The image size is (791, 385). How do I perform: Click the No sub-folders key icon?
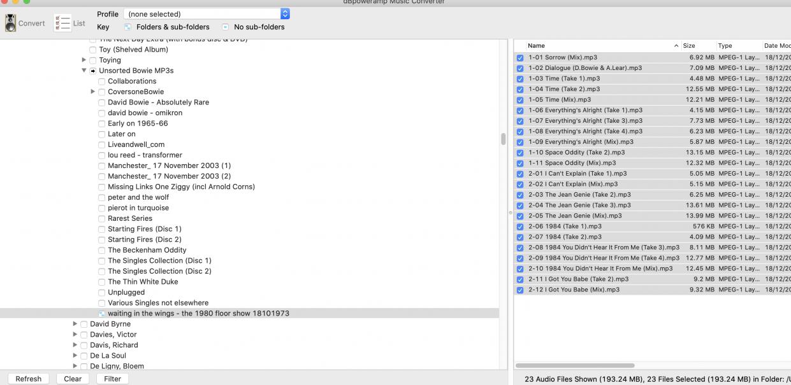(x=225, y=27)
